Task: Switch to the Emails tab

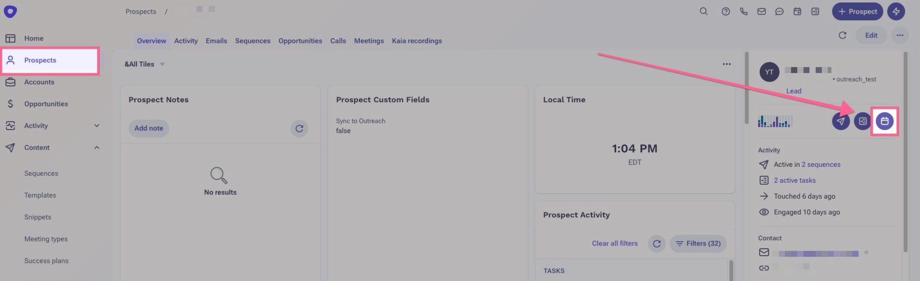Action: point(216,41)
